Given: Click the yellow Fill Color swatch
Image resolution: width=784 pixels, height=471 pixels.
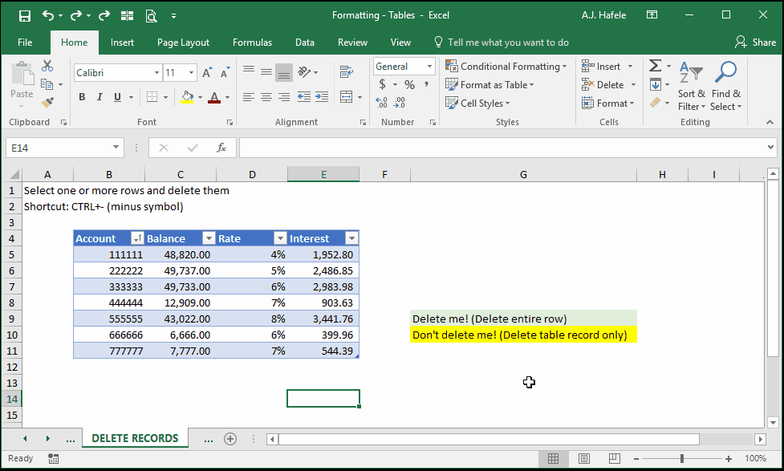Looking at the screenshot, I should (187, 97).
